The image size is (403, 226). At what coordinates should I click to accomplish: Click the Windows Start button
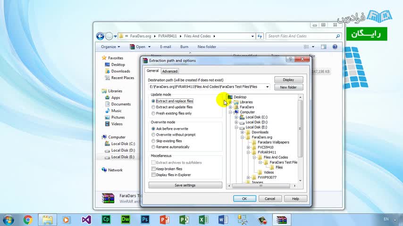click(8, 220)
